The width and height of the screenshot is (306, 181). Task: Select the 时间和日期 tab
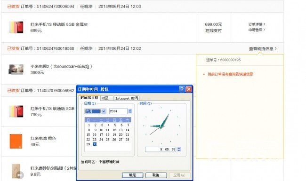(89, 98)
